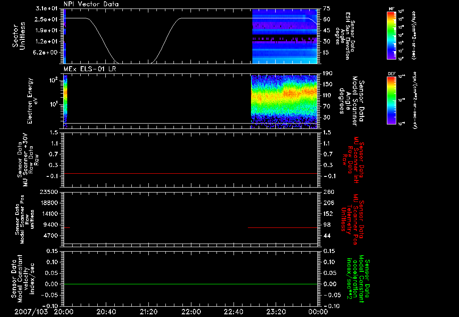The height and width of the screenshot is (317, 459).
Task: Click the red 'MU Scanner Pos Telemetry' axis title
Action: [352, 219]
